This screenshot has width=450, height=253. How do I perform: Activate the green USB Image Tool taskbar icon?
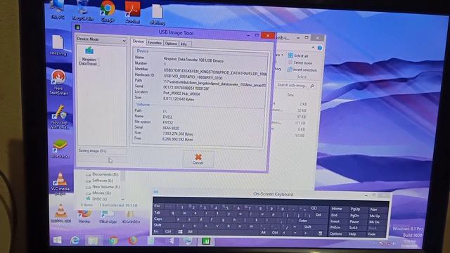pyautogui.click(x=206, y=242)
